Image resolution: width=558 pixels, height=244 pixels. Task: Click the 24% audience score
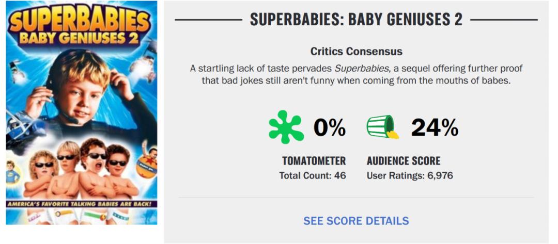[x=435, y=127]
